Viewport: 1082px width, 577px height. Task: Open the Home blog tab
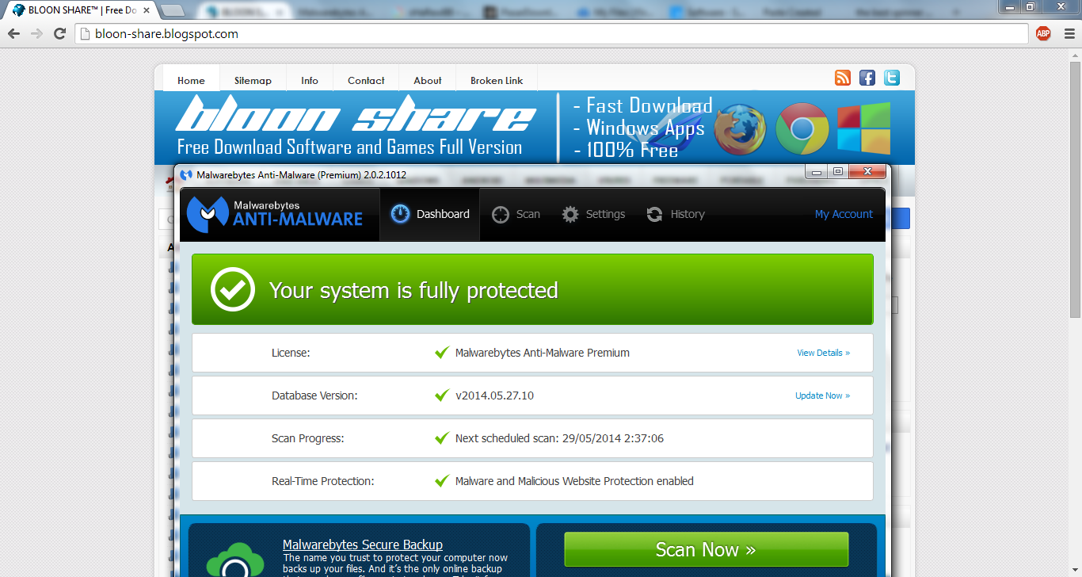click(191, 80)
